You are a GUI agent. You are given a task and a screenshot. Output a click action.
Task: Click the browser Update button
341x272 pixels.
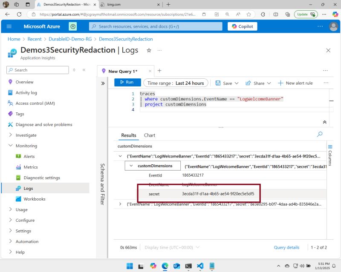pos(306,14)
